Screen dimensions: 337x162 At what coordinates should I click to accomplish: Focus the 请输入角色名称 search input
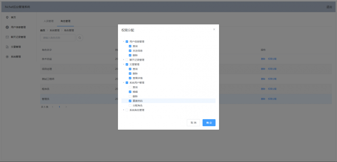coord(58,38)
